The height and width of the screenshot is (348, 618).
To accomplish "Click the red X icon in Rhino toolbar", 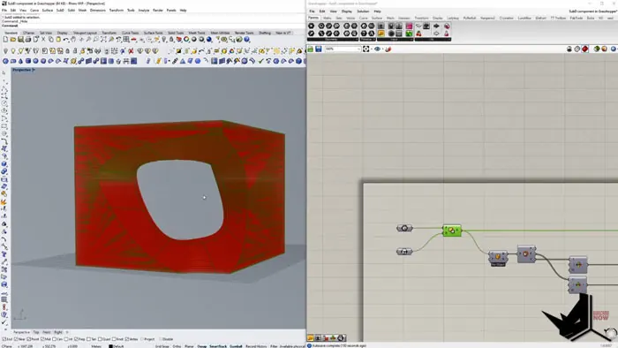I will coord(131,51).
